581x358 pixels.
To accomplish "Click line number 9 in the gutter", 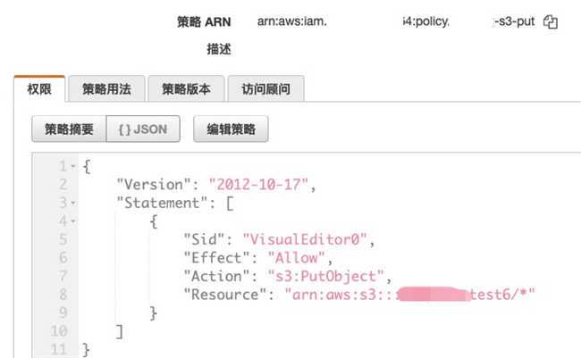I will [63, 312].
